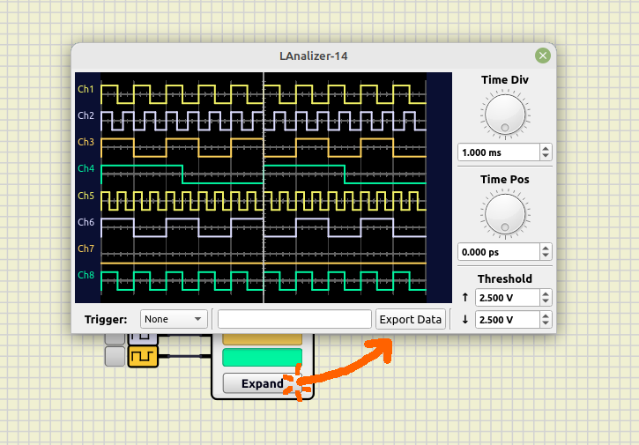Close the LAnalizer-14 window
Viewport: 639px width, 445px height.
(x=542, y=56)
